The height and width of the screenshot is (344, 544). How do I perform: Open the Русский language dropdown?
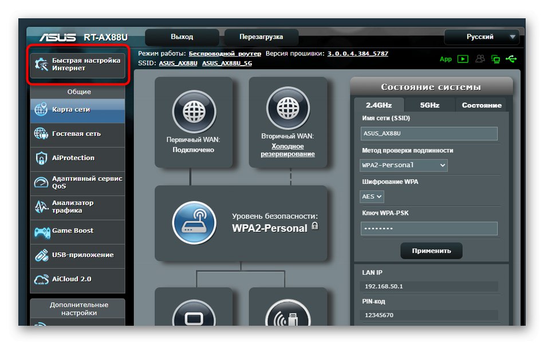(482, 37)
